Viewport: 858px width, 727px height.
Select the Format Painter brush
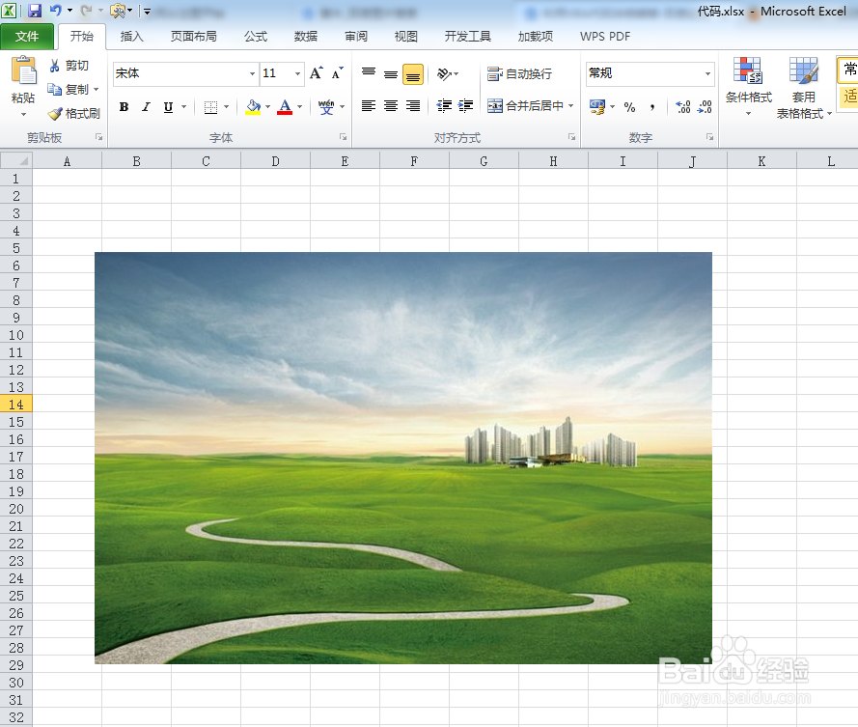pyautogui.click(x=55, y=113)
